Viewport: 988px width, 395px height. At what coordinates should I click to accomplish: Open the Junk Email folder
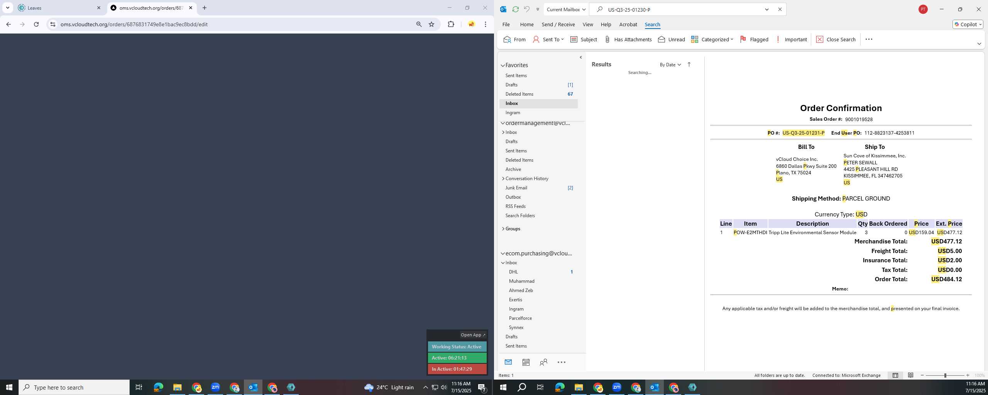[538, 188]
